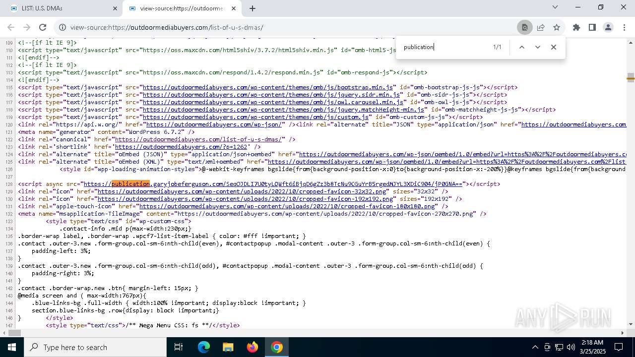
Task: Open the notification center icon
Action: (619, 347)
